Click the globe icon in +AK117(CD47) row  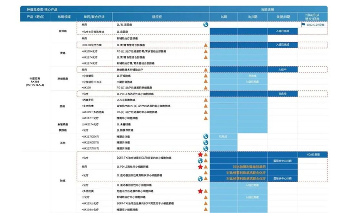click(x=206, y=137)
